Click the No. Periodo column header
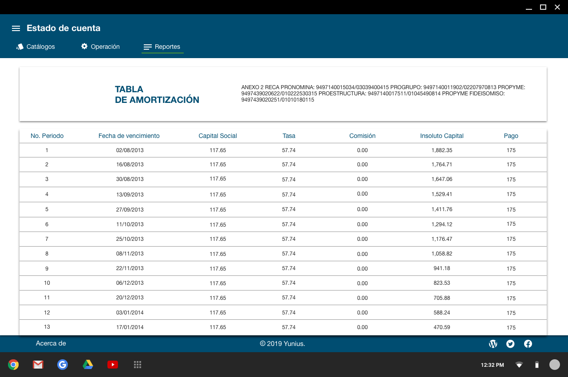 point(47,136)
